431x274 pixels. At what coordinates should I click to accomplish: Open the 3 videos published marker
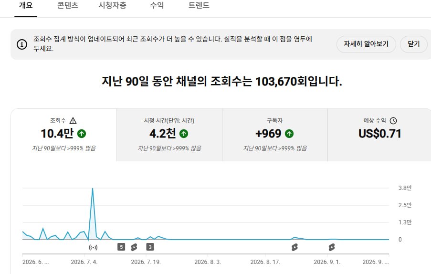[150, 247]
